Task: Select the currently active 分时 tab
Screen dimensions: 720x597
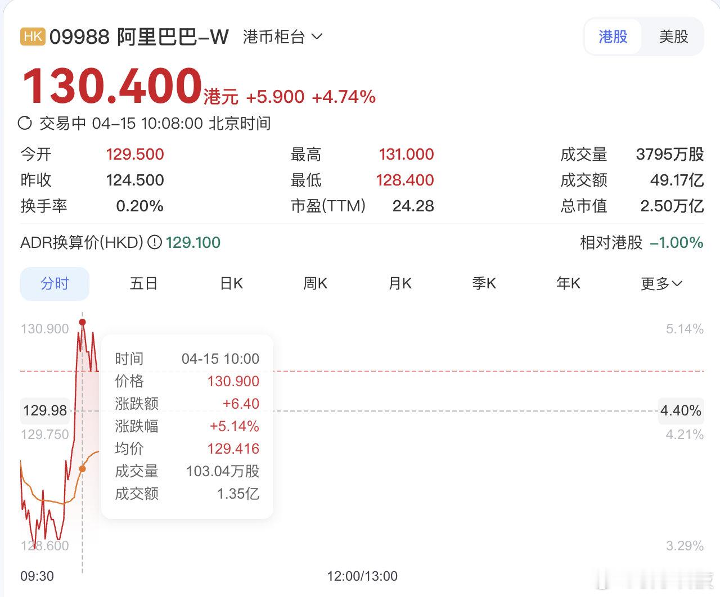Action: click(55, 284)
